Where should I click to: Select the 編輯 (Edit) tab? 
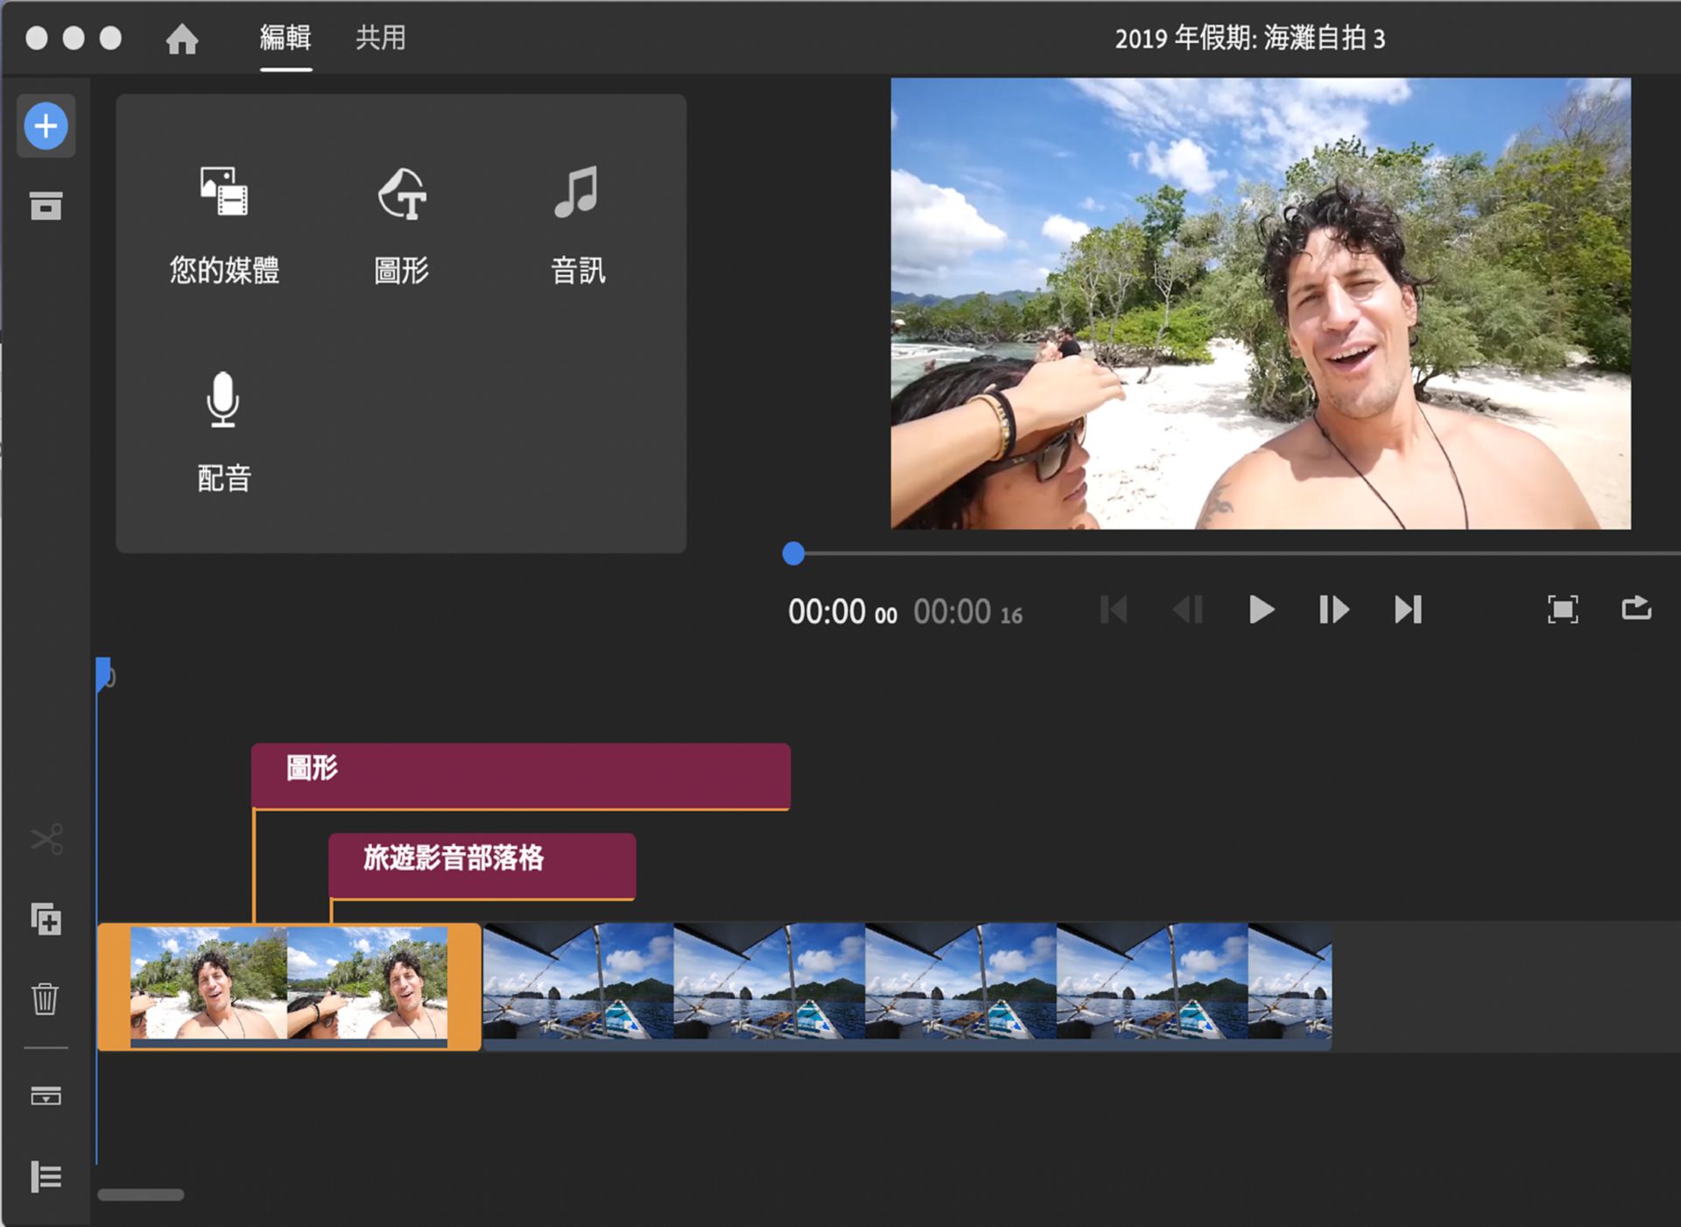pyautogui.click(x=285, y=39)
